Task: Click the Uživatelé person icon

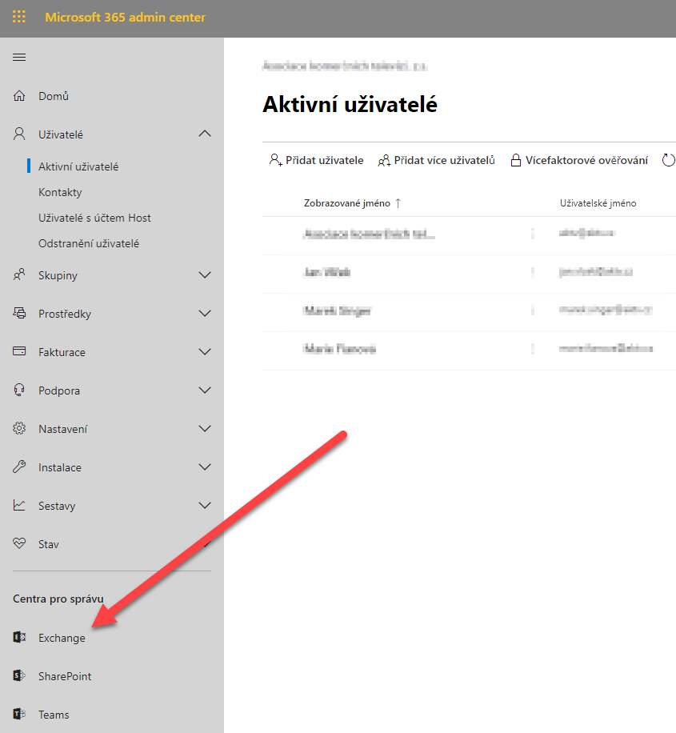Action: click(19, 134)
